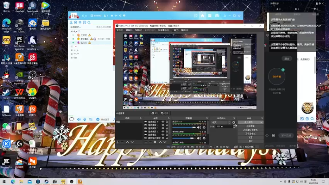Pop out the scene transitions dock panel
This screenshot has height=185, width=329.
(x=234, y=118)
